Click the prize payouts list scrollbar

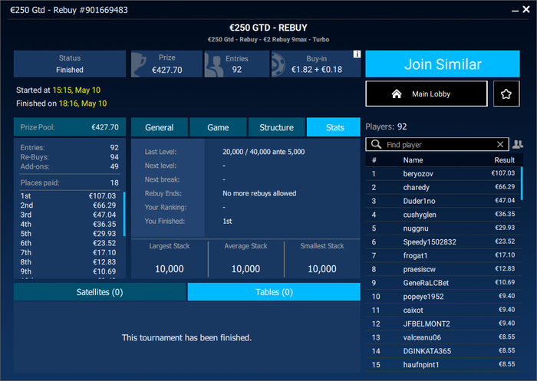coord(124,214)
